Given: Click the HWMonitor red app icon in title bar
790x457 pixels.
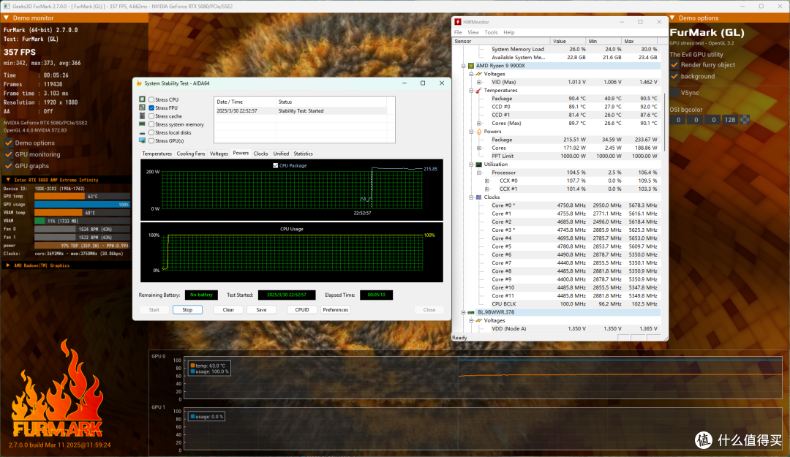Looking at the screenshot, I should click(x=457, y=22).
